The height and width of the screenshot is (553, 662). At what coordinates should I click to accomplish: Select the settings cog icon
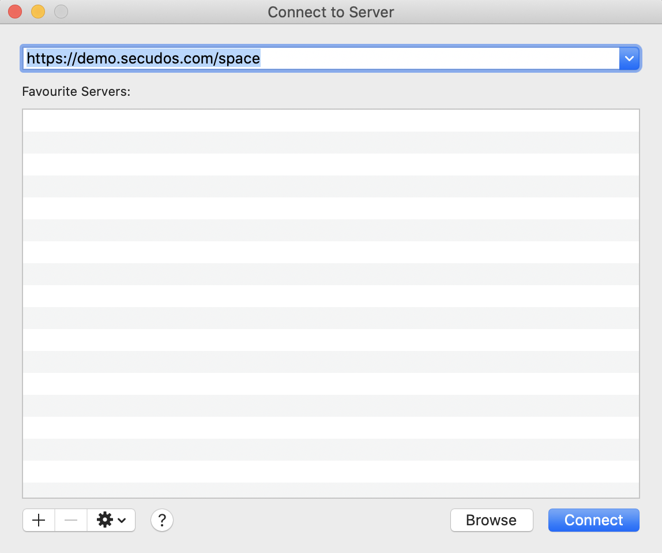pyautogui.click(x=104, y=520)
